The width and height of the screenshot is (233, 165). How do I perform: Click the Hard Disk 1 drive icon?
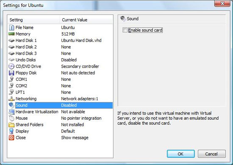coord(11,40)
